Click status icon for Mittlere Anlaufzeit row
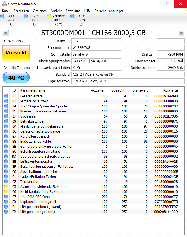This screenshot has width=187, height=237. pos(6,101)
